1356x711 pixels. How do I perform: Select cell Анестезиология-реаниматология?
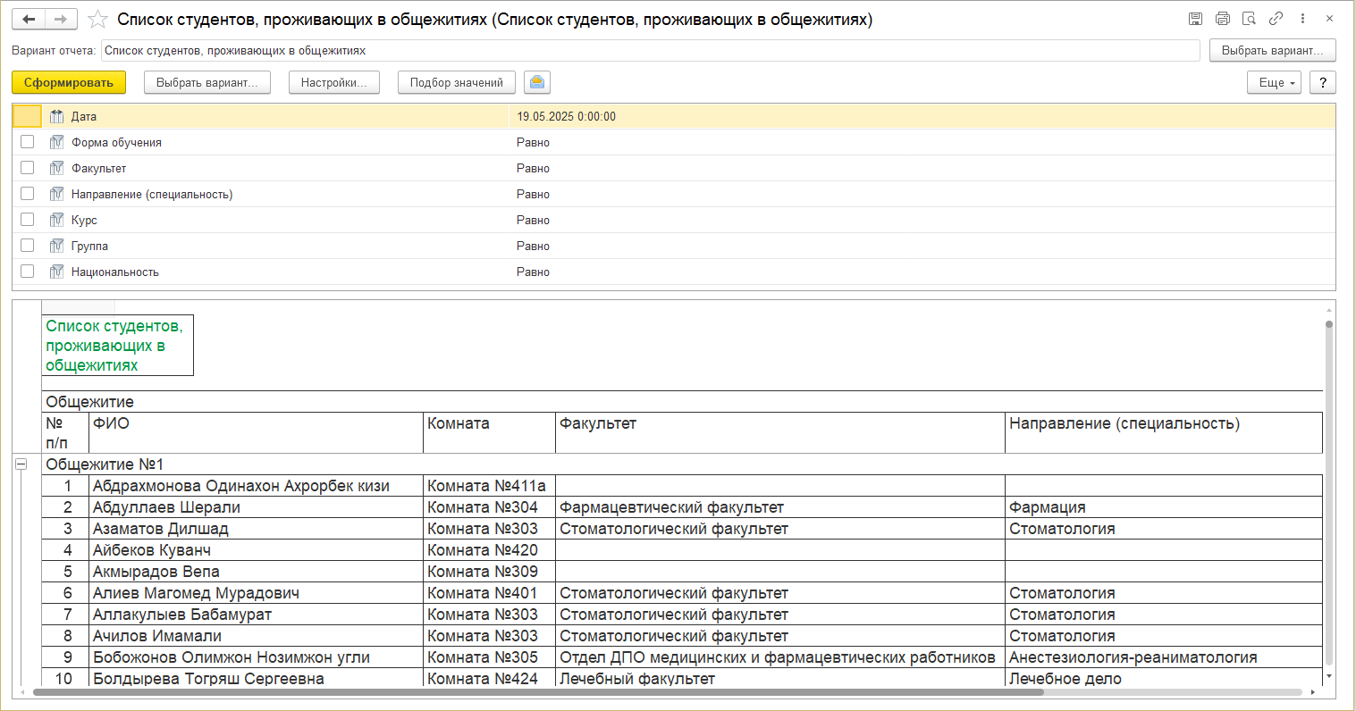1164,657
